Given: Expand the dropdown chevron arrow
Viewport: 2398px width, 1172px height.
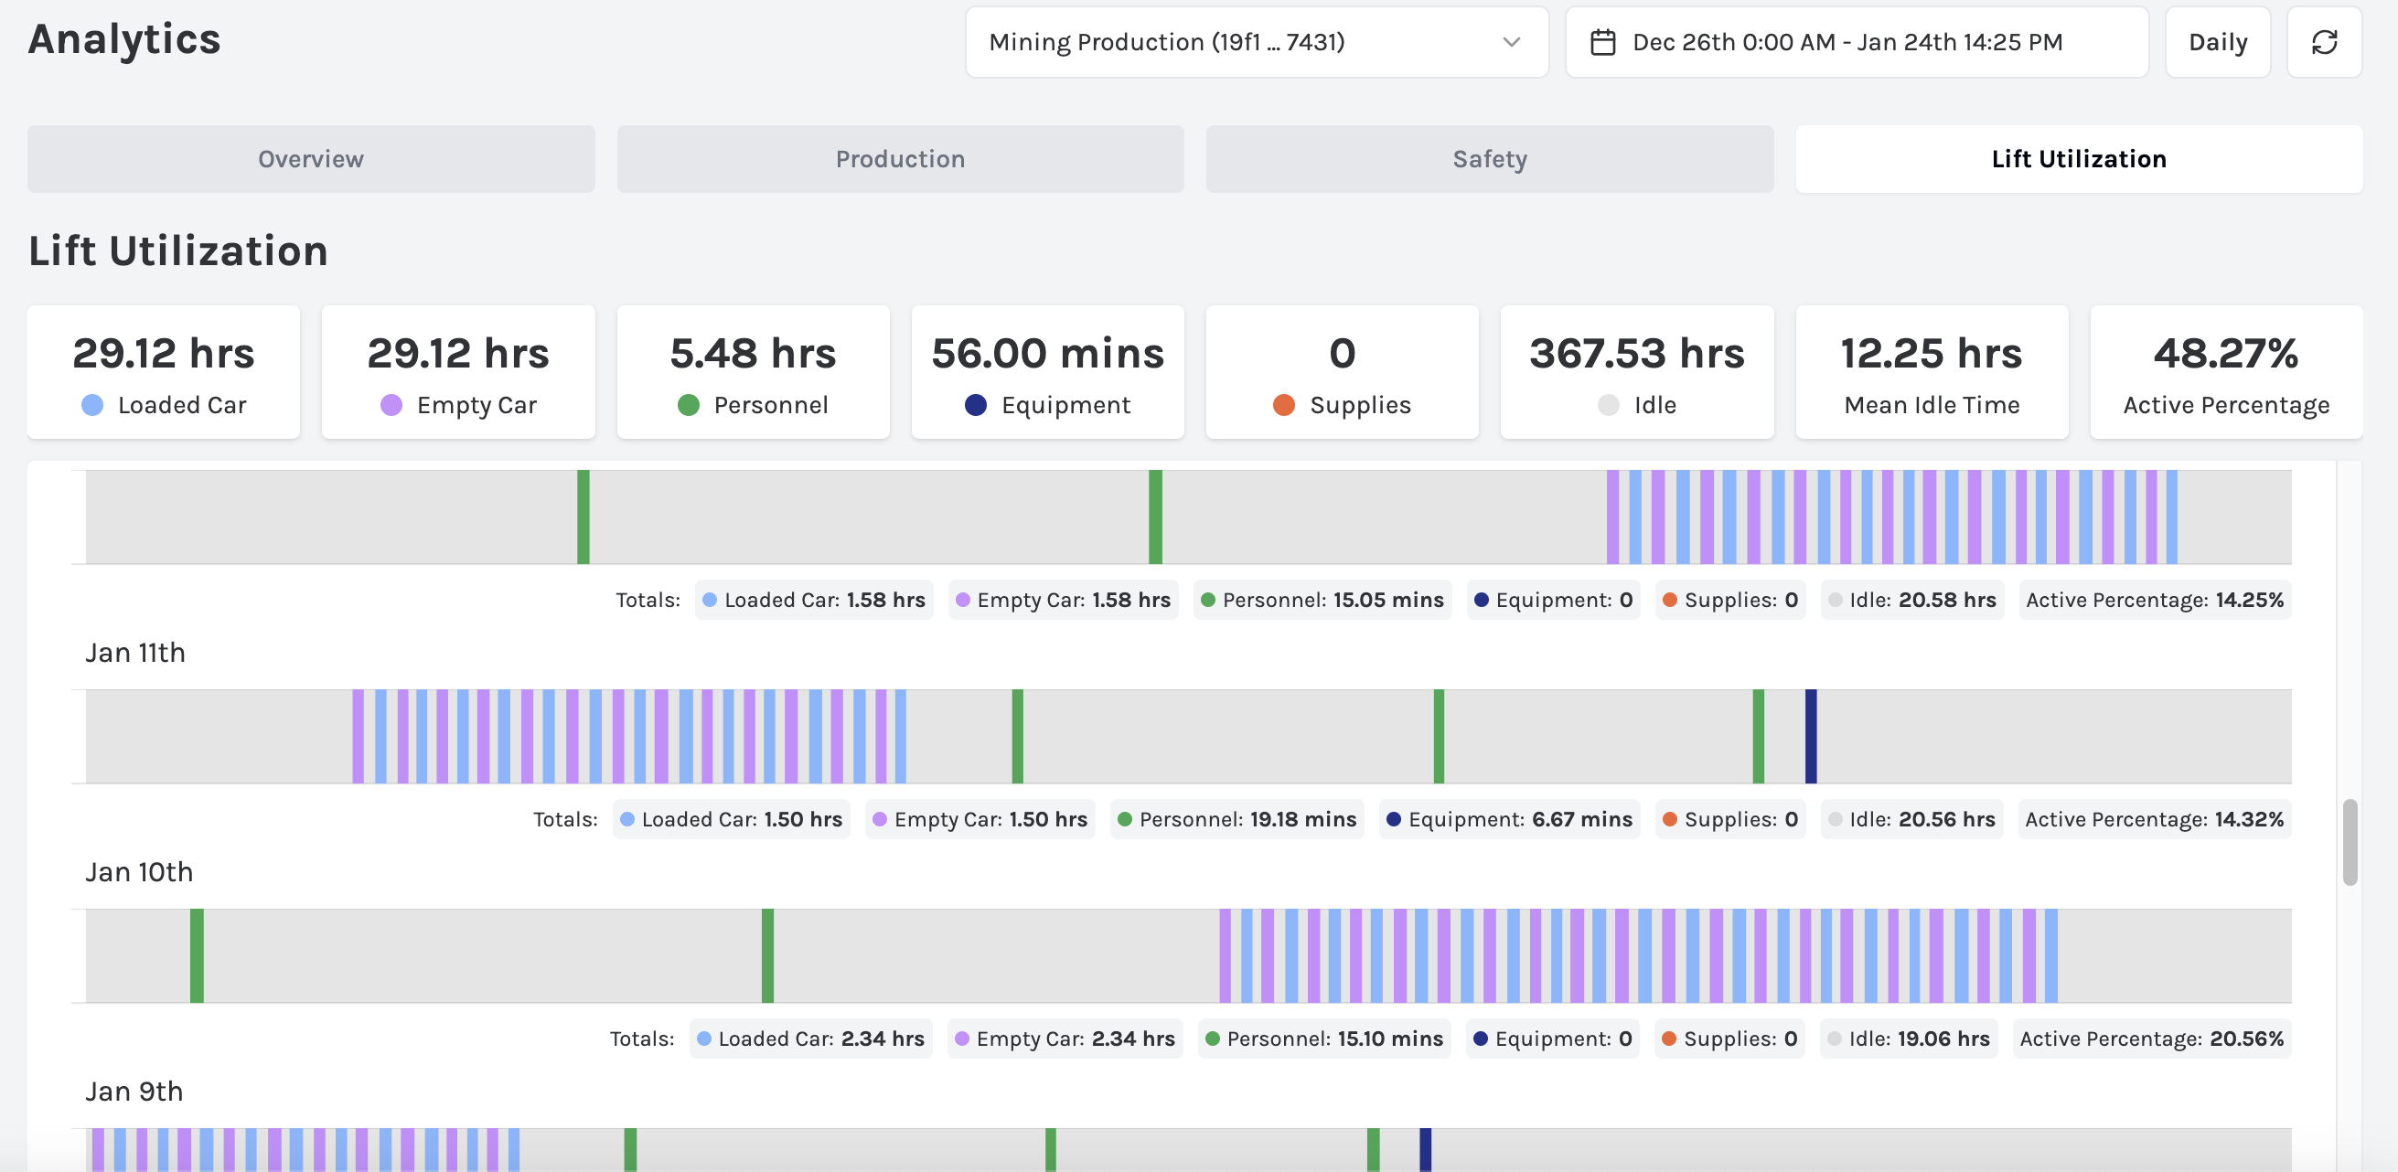Looking at the screenshot, I should (1511, 42).
